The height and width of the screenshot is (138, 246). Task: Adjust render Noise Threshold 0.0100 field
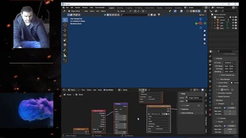pos(231,126)
